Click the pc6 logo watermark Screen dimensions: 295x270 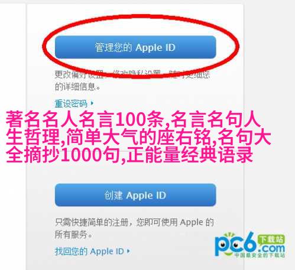click(x=250, y=245)
